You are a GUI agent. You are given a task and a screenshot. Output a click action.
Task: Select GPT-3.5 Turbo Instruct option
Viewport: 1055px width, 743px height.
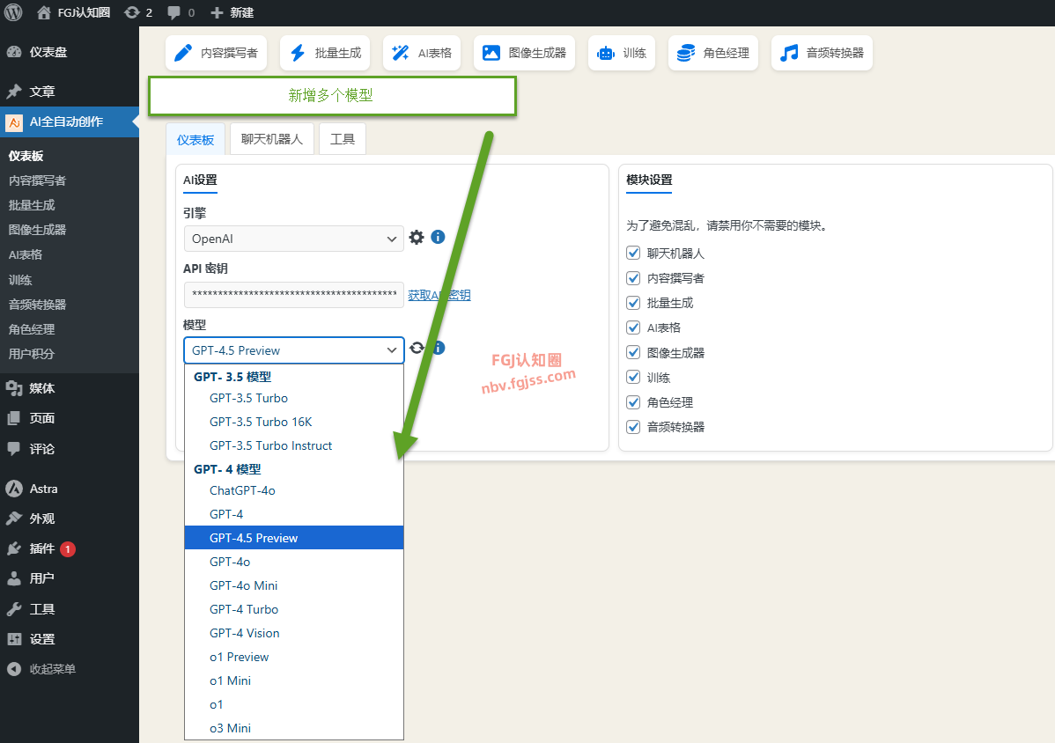coord(294,445)
